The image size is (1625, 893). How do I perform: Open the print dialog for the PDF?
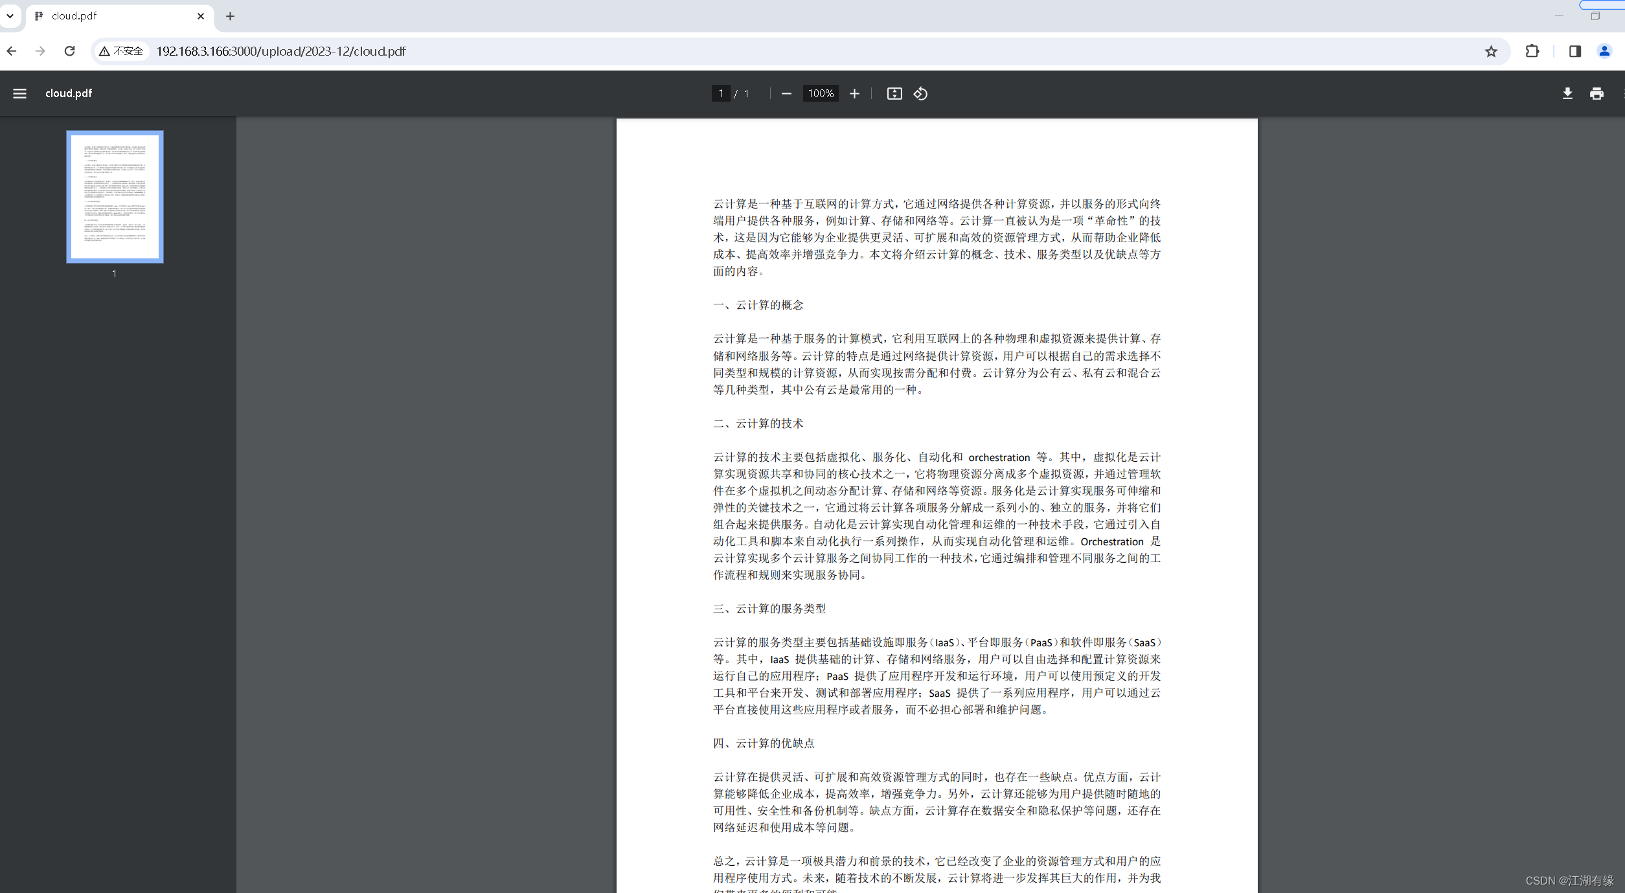[x=1597, y=93]
